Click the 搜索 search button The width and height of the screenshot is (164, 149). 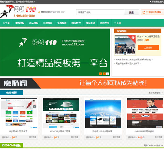132,12
